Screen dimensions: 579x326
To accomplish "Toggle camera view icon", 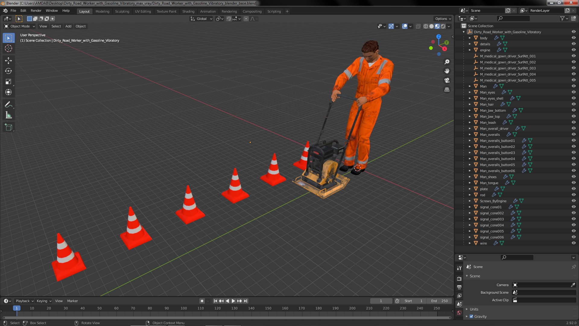I will coord(447,80).
